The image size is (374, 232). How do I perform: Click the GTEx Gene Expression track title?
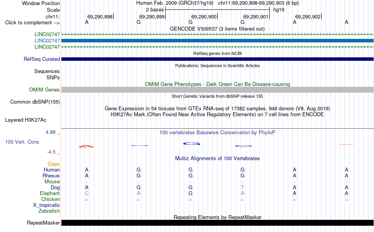(217, 108)
